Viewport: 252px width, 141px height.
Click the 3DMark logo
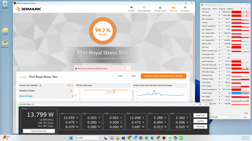28,9
